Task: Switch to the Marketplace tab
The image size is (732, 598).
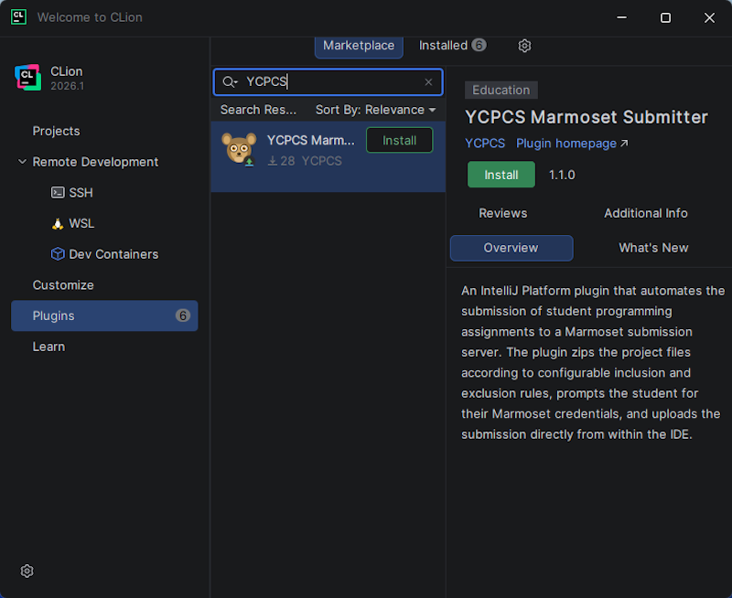Action: click(x=359, y=45)
